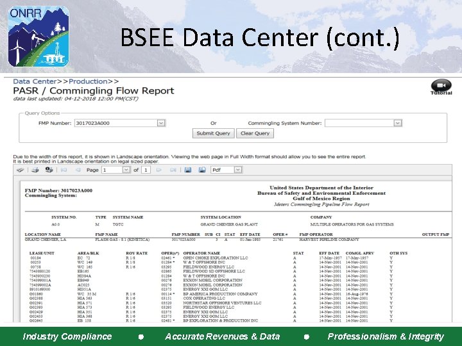Click the PASR / Commingling Flow Report heading

tap(94, 90)
